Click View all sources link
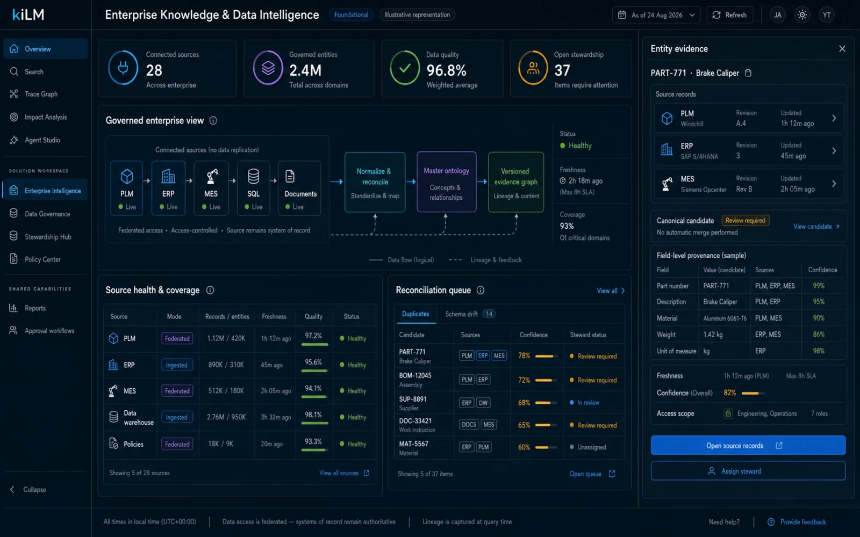 coord(344,473)
